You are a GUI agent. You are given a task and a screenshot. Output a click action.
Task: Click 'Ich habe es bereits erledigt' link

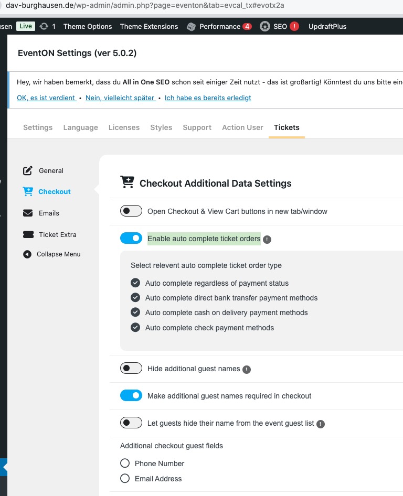208,98
